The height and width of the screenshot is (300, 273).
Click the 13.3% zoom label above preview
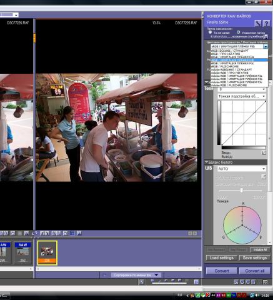point(156,22)
